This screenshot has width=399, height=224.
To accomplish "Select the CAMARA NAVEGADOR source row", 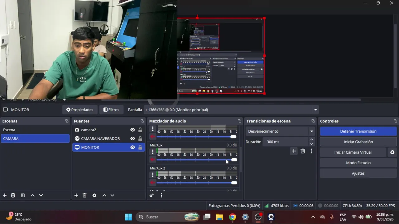I will [x=108, y=138].
